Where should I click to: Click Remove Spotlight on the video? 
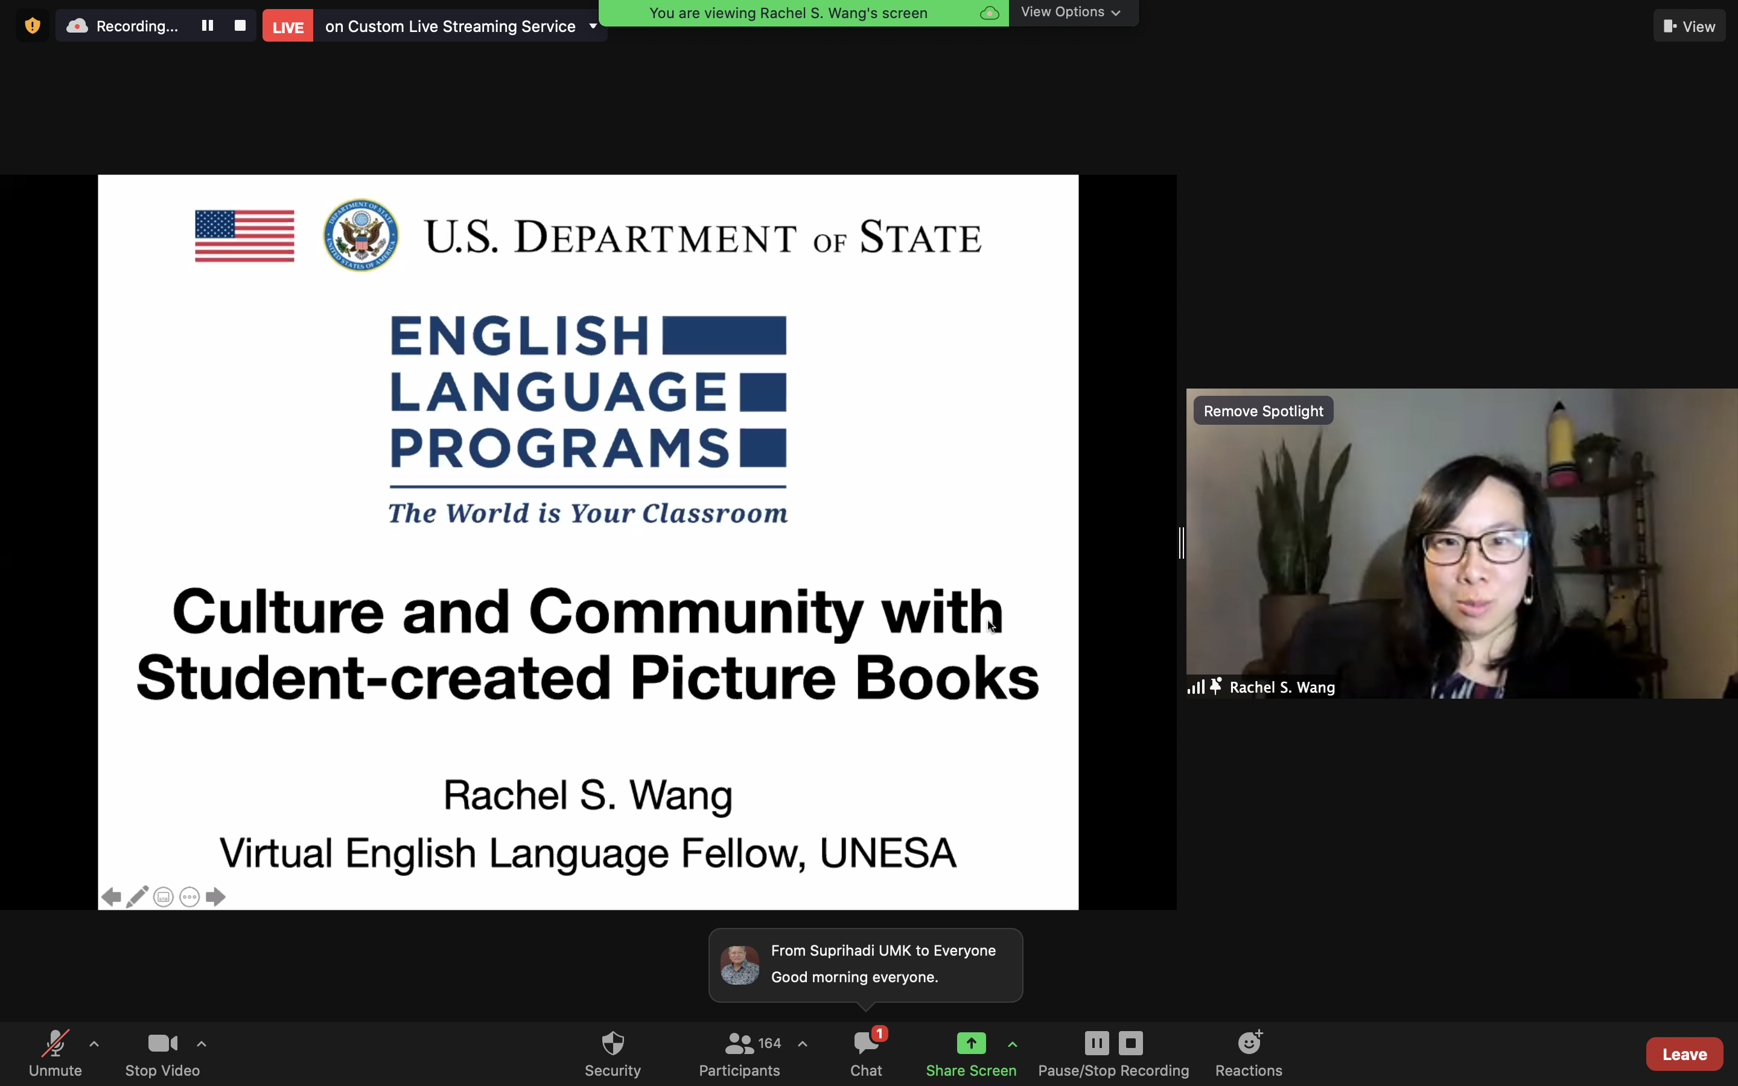coord(1262,411)
